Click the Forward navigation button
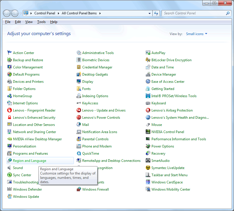 coord(15,14)
